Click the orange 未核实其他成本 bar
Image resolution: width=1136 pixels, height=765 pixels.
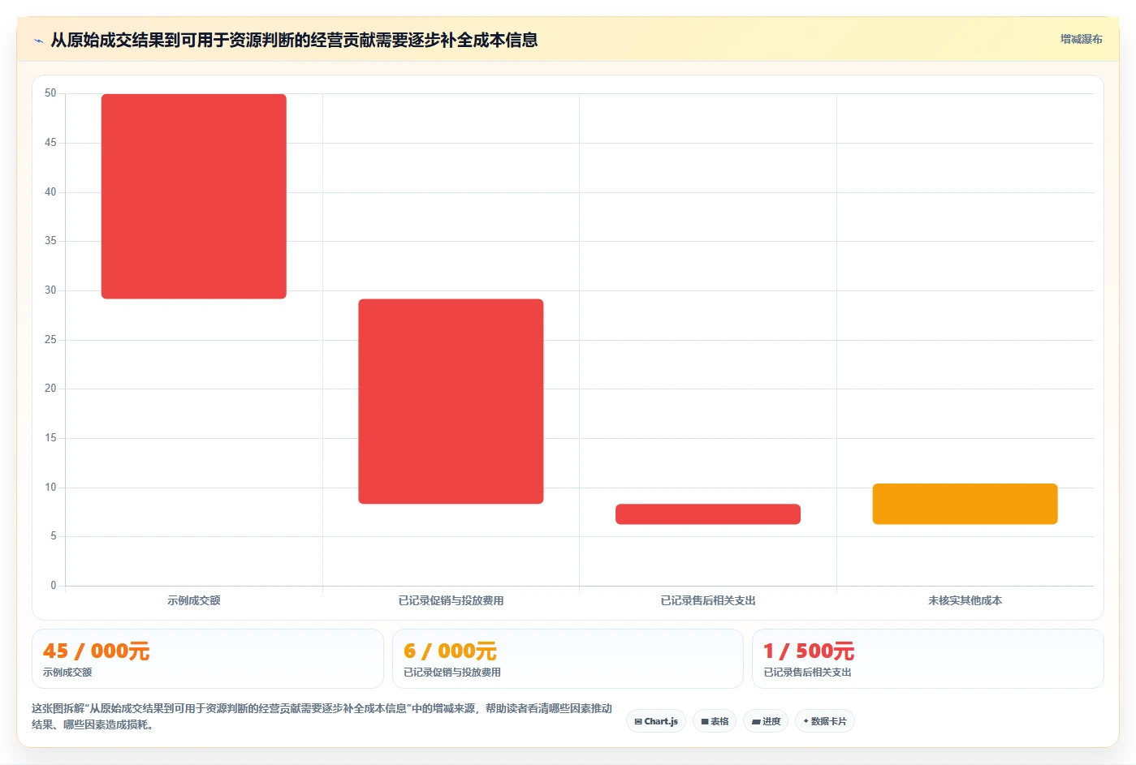[x=965, y=504]
